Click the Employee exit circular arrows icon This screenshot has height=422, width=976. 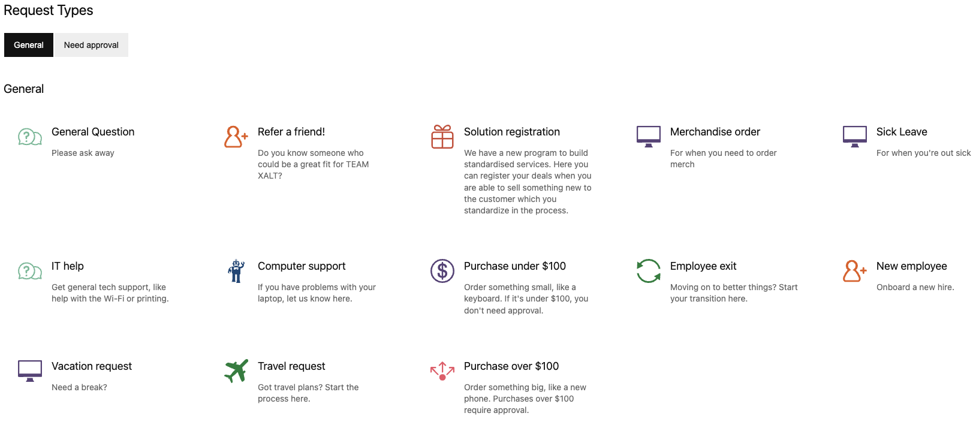649,271
